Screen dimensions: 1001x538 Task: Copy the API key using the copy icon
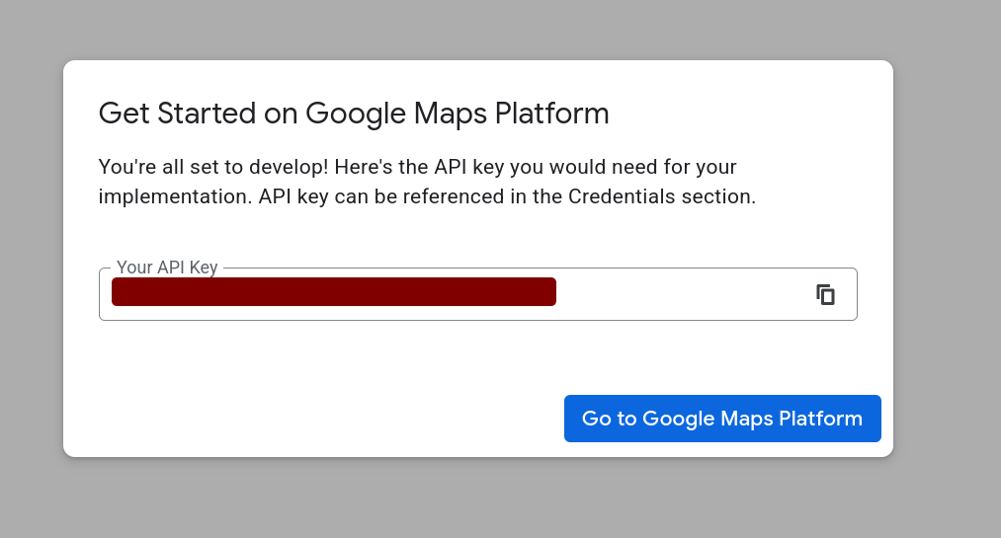(x=825, y=294)
